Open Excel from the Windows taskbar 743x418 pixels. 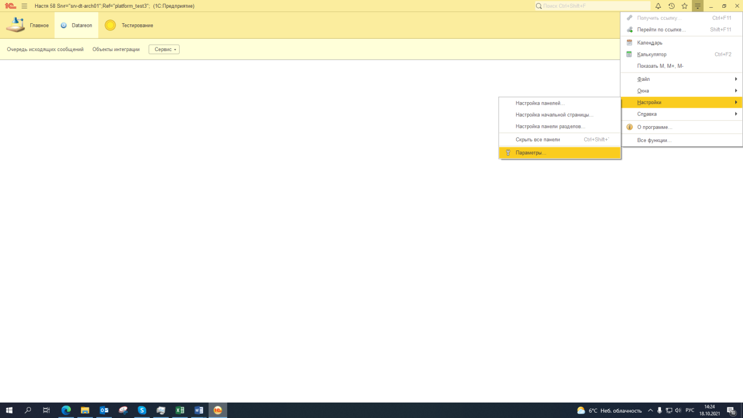click(180, 410)
